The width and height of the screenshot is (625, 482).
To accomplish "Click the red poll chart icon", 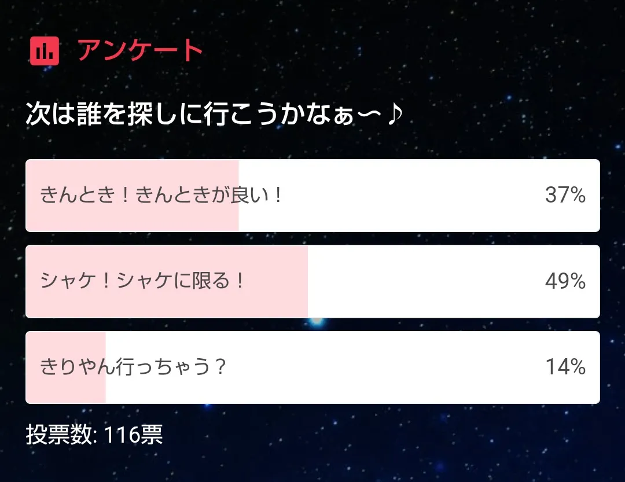I will click(x=44, y=51).
